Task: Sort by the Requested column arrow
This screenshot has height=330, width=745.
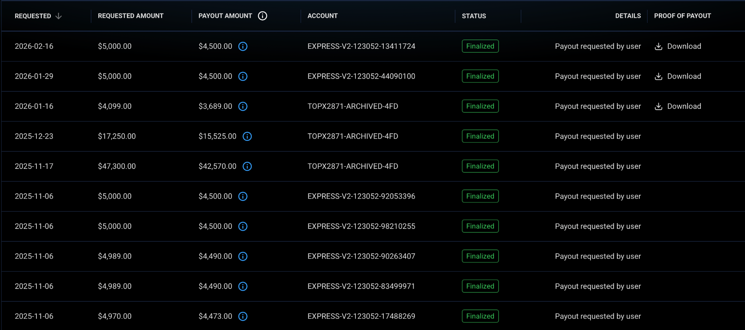Action: click(x=59, y=16)
